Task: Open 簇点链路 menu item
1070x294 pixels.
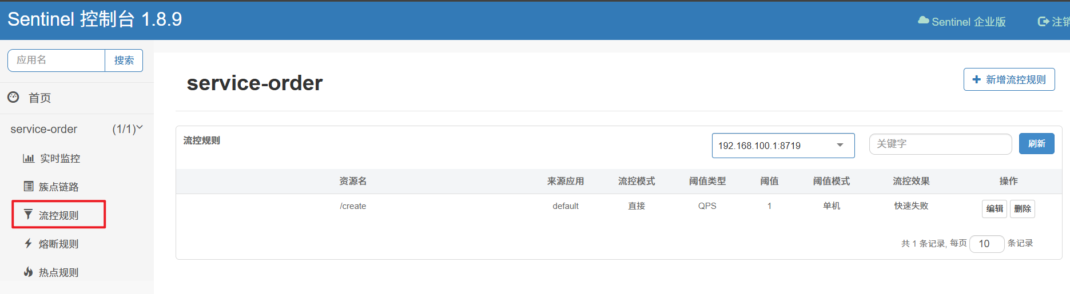Action: point(58,187)
